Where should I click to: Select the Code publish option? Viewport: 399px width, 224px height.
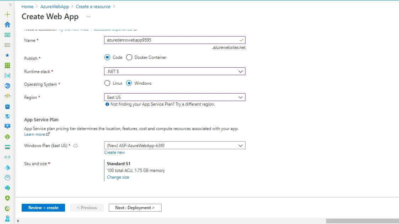tap(107, 57)
